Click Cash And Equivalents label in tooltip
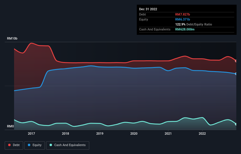 (x=155, y=29)
